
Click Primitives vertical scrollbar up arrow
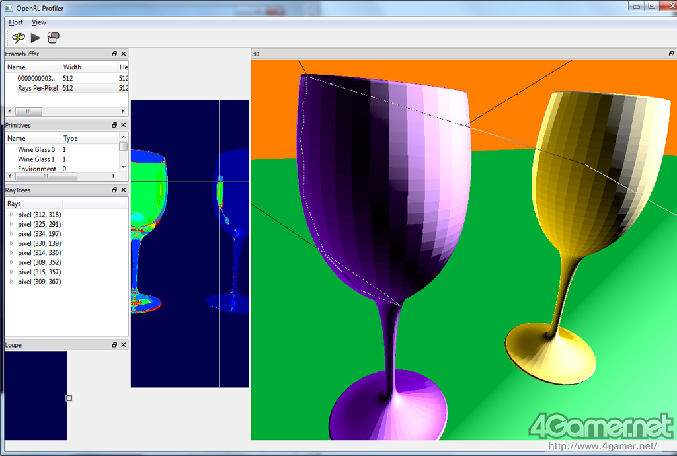coord(124,137)
